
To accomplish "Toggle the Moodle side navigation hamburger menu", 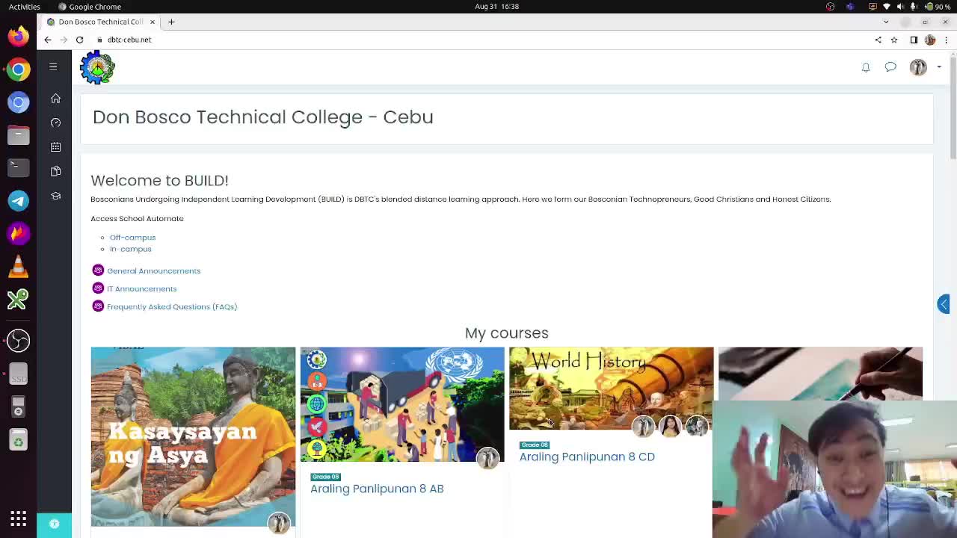I will 53,67.
